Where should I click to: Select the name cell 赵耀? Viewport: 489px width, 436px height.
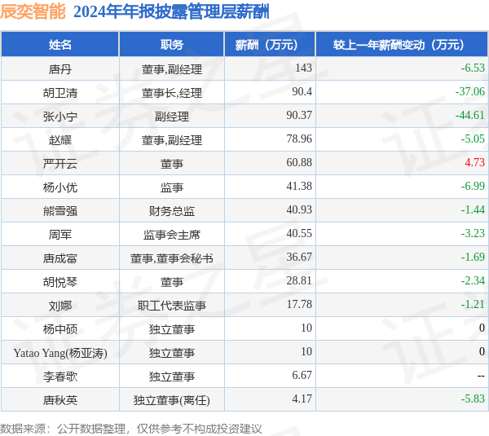[60, 140]
